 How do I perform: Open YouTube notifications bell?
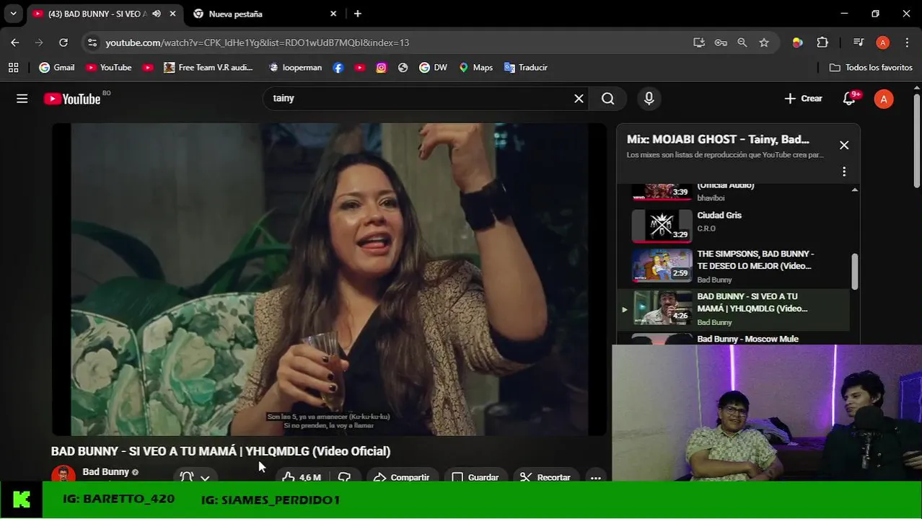[850, 99]
